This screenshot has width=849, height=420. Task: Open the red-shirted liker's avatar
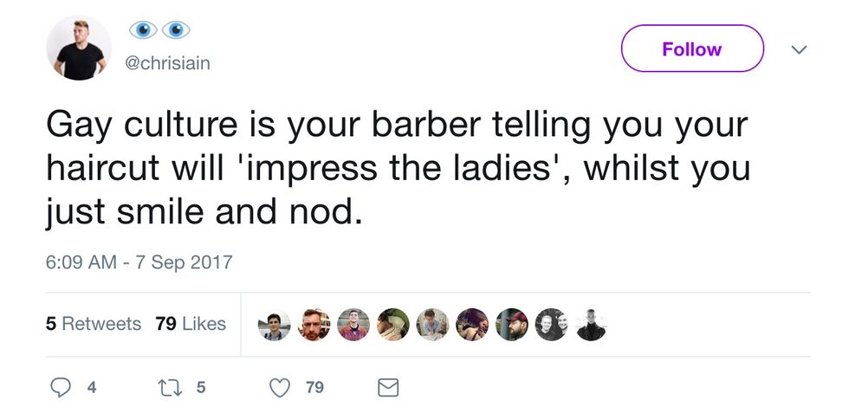pyautogui.click(x=353, y=325)
